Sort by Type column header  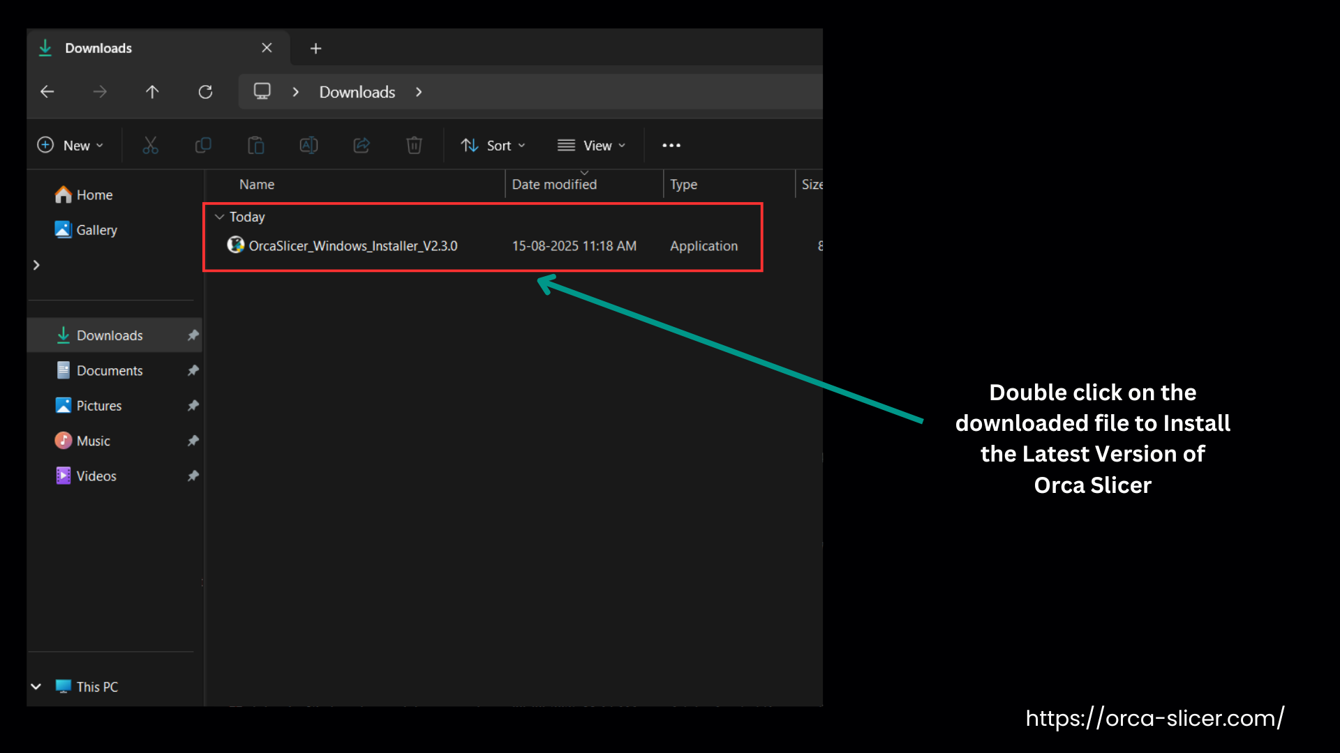[683, 184]
